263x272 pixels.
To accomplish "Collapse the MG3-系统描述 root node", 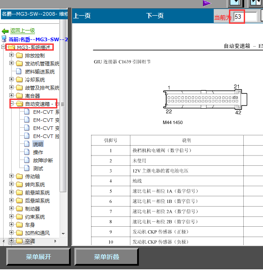I will point(3,47).
